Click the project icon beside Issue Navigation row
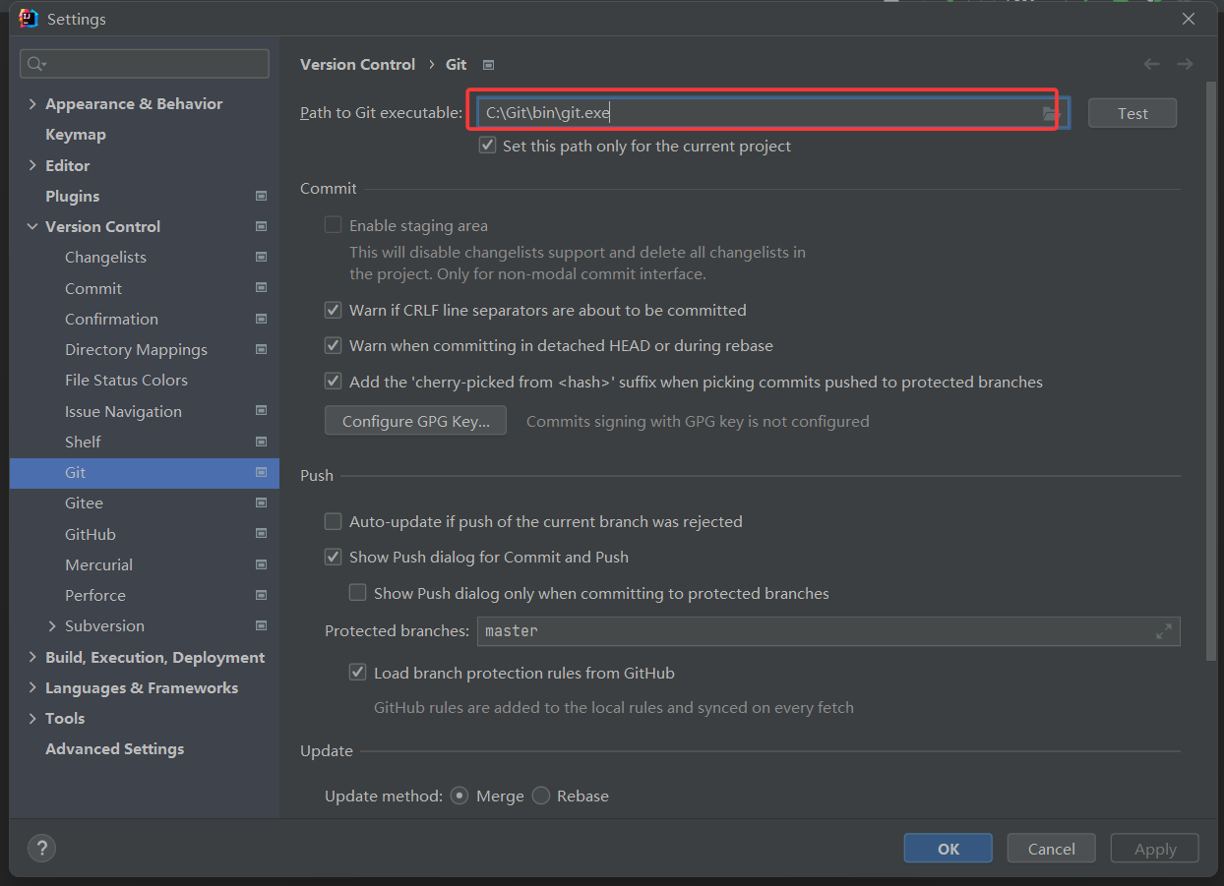 pos(261,411)
